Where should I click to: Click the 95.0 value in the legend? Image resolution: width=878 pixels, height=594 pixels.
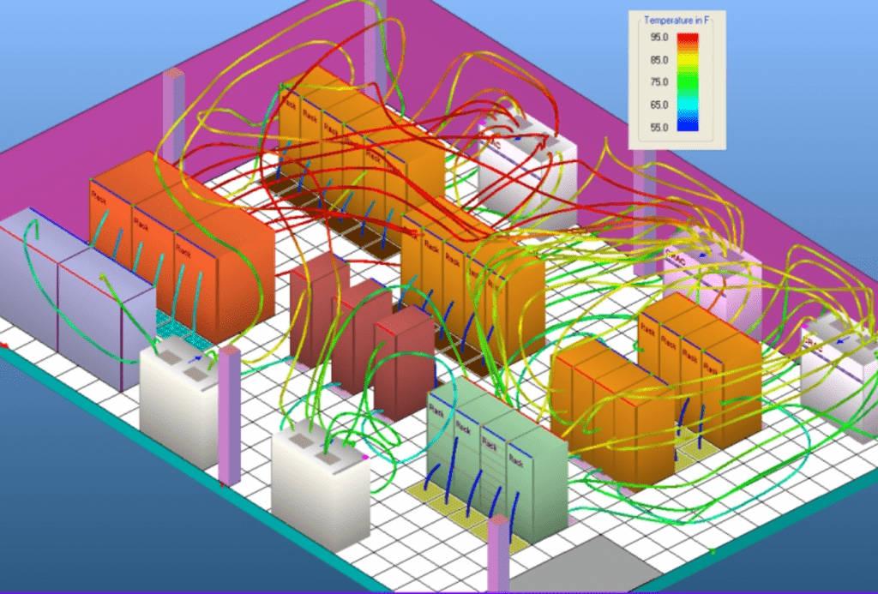tap(657, 38)
